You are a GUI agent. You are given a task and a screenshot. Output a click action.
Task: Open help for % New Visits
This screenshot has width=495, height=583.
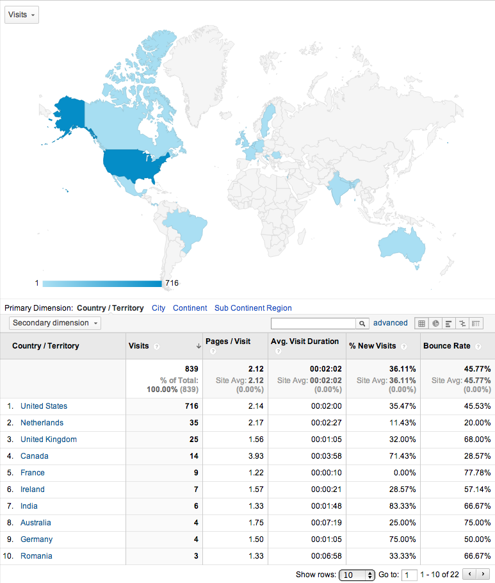pyautogui.click(x=404, y=347)
